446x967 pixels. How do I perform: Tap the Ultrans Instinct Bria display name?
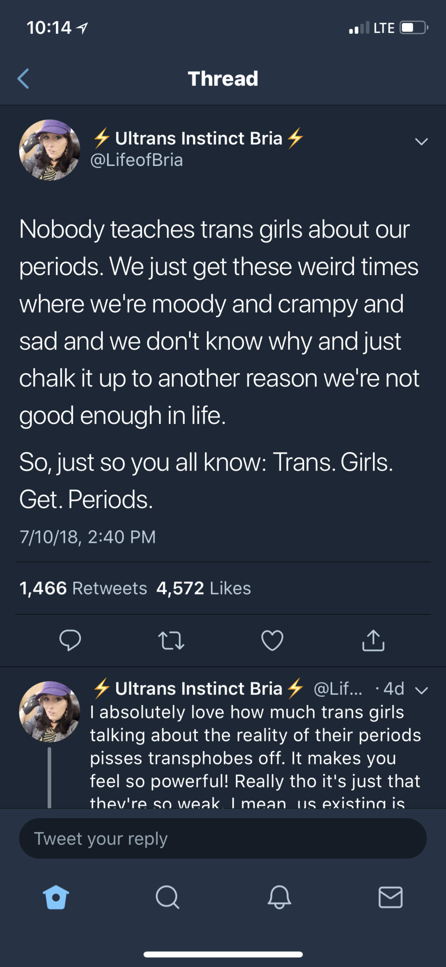(198, 138)
